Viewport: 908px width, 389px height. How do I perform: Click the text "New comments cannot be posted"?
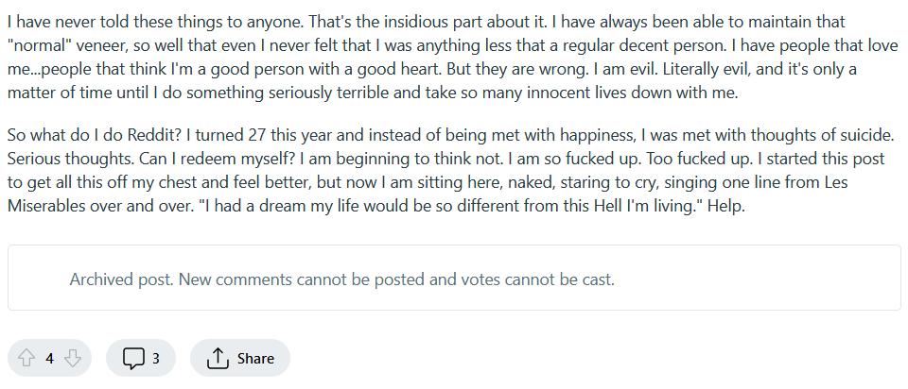pos(303,279)
